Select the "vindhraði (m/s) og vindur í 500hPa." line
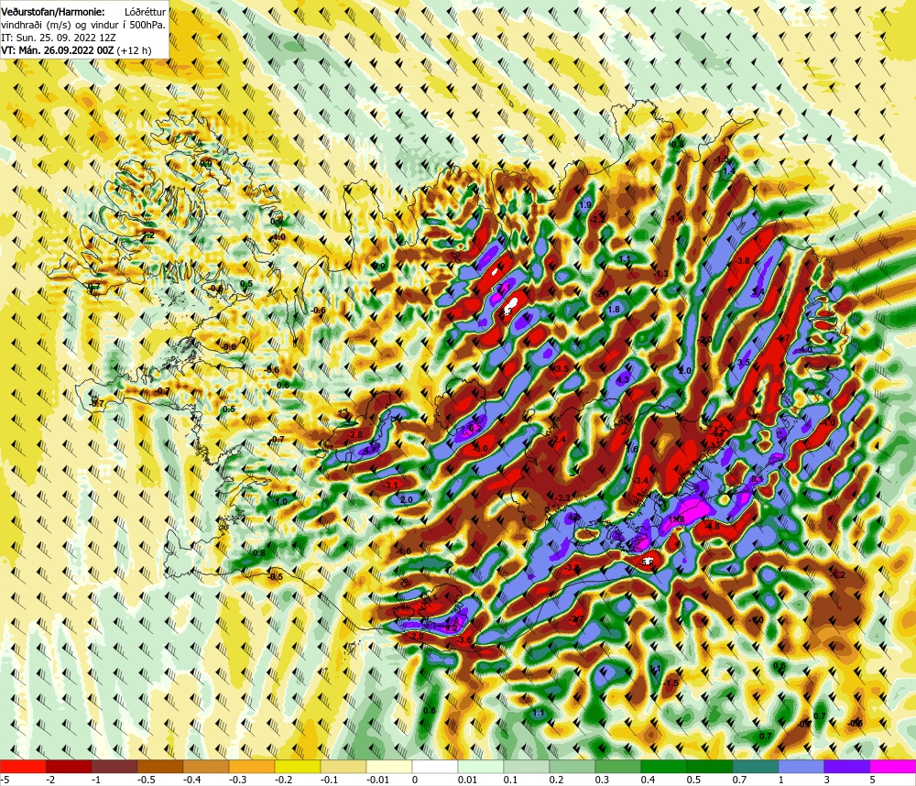The height and width of the screenshot is (786, 916). coord(83,25)
